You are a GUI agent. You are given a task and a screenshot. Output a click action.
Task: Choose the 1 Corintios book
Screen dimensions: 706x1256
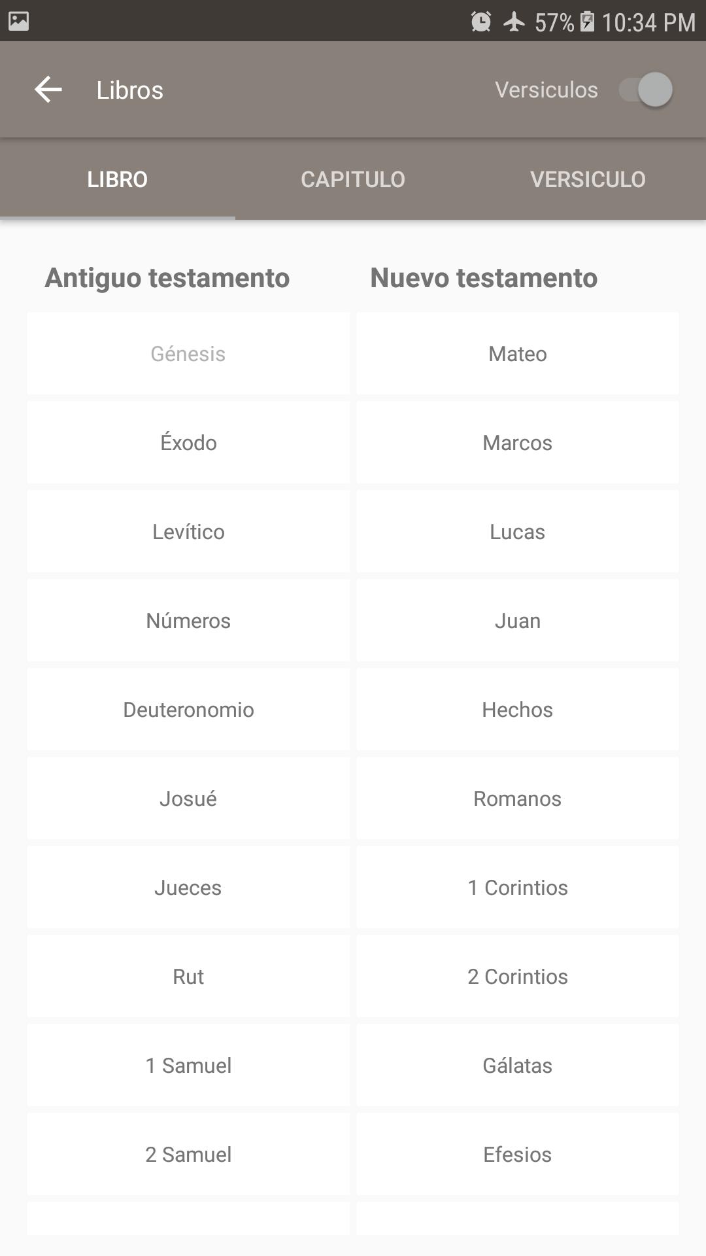click(518, 887)
